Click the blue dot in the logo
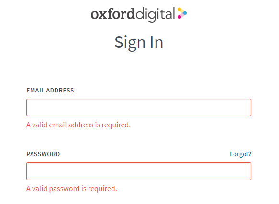This screenshot has height=204, width=279. (185, 13)
